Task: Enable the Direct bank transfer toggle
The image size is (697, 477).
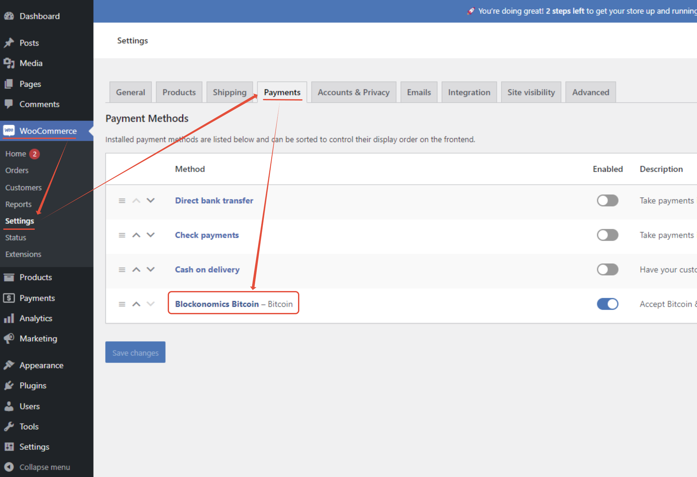Action: [x=607, y=200]
